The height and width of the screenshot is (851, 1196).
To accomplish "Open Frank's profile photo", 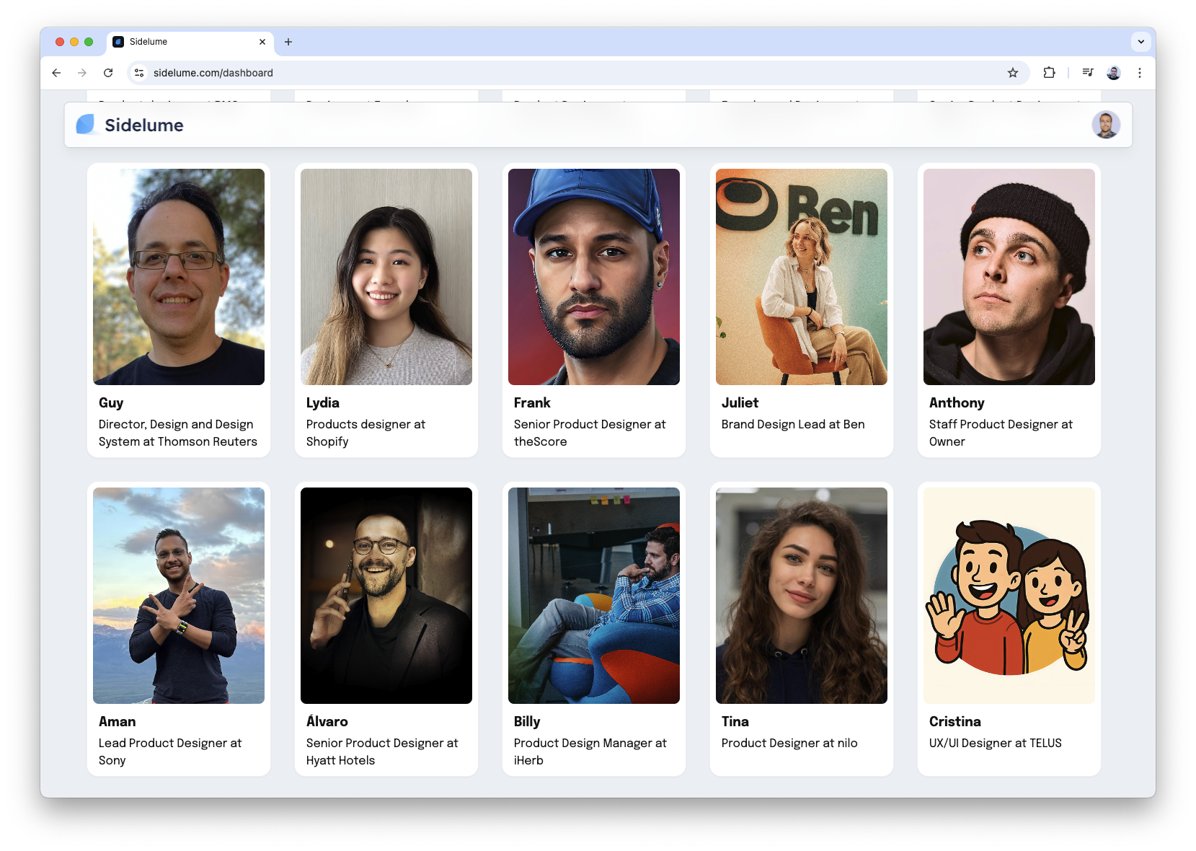I will point(594,277).
